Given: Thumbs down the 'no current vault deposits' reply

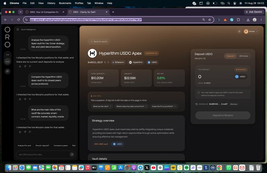Looking at the screenshot, I should point(25,66).
